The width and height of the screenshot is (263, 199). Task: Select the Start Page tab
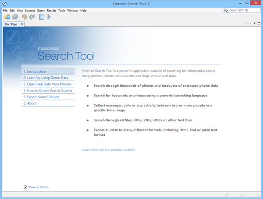pos(11,24)
